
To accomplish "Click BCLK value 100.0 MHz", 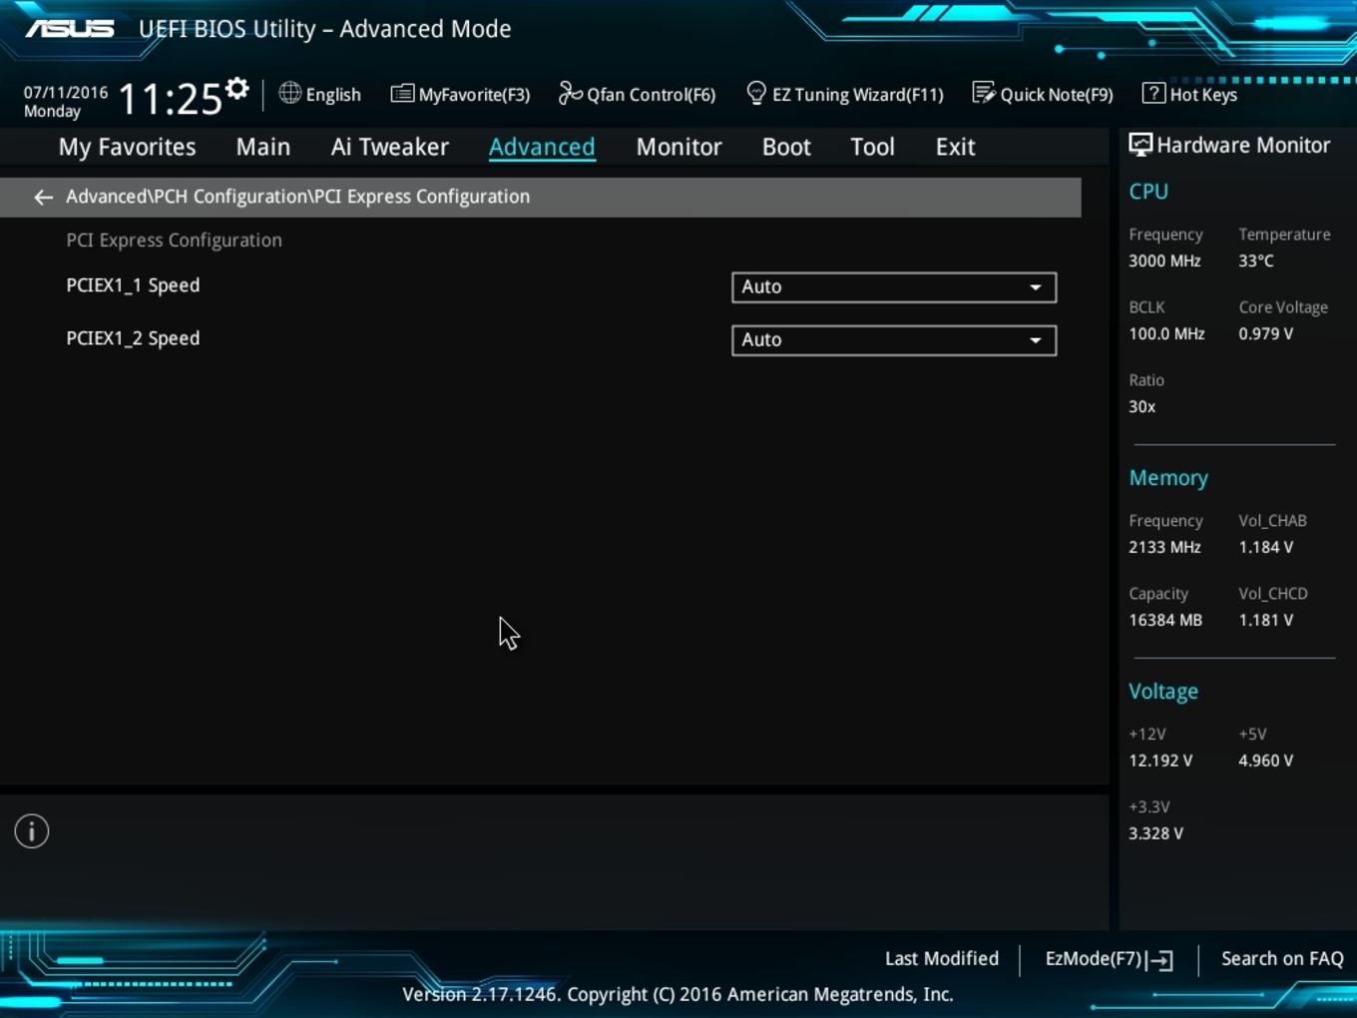I will tap(1166, 334).
